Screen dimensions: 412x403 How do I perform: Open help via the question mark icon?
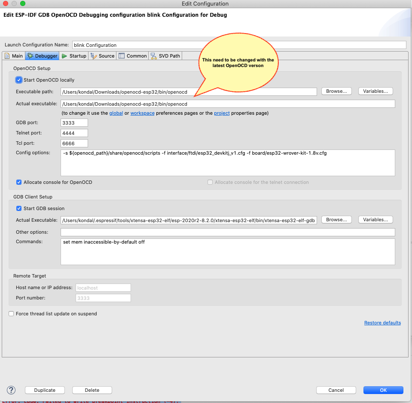[11, 390]
